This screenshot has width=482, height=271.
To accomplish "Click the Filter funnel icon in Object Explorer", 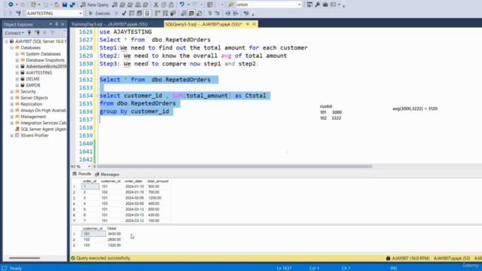I will click(53, 32).
